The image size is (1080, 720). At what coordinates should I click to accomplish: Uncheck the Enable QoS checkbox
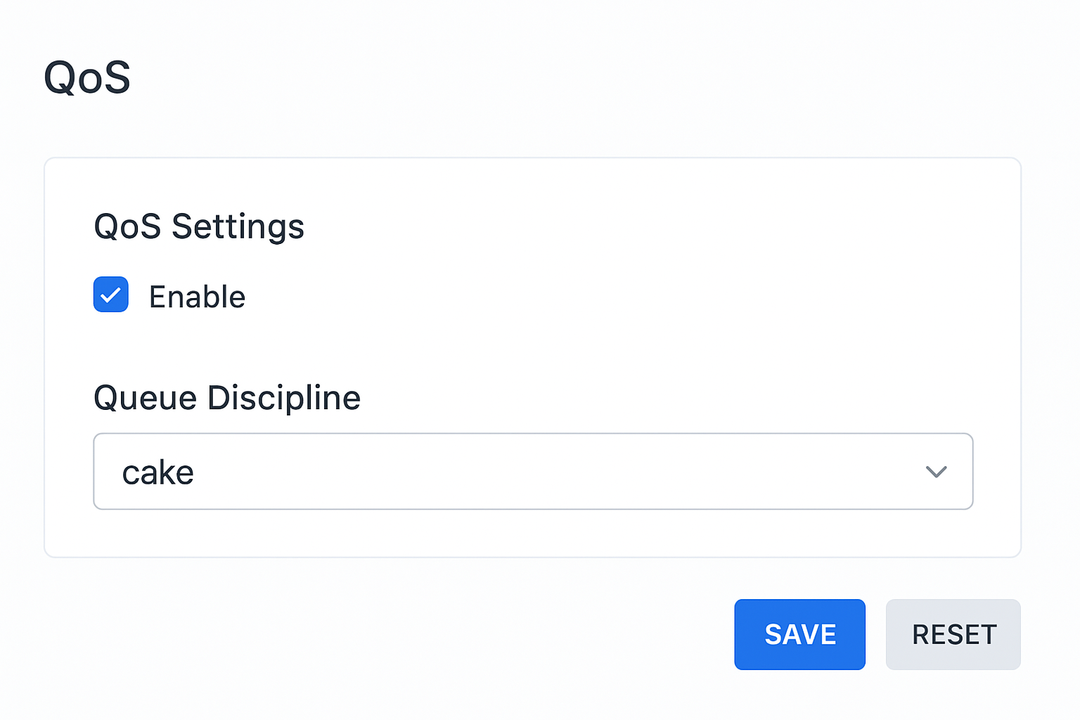[x=111, y=295]
